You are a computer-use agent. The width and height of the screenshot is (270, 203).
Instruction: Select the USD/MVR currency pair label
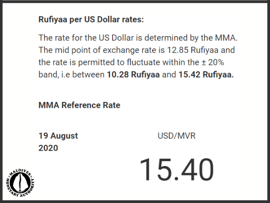176,136
